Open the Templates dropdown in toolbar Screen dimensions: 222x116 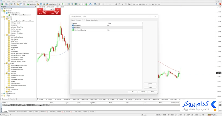(95, 4)
